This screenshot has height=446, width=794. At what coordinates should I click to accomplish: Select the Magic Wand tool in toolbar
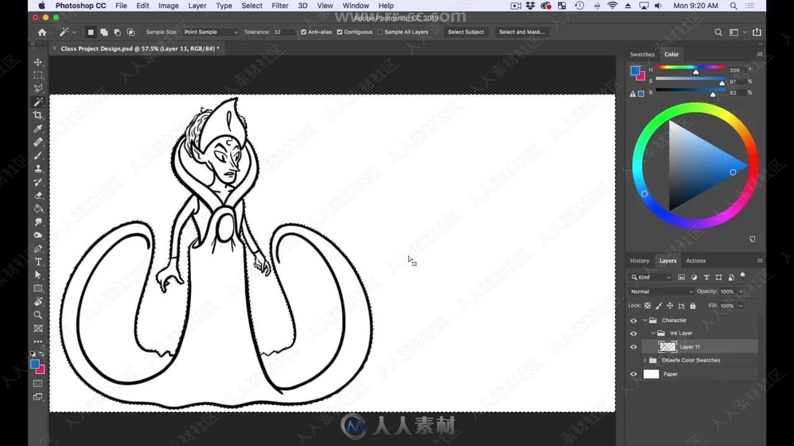[x=38, y=102]
